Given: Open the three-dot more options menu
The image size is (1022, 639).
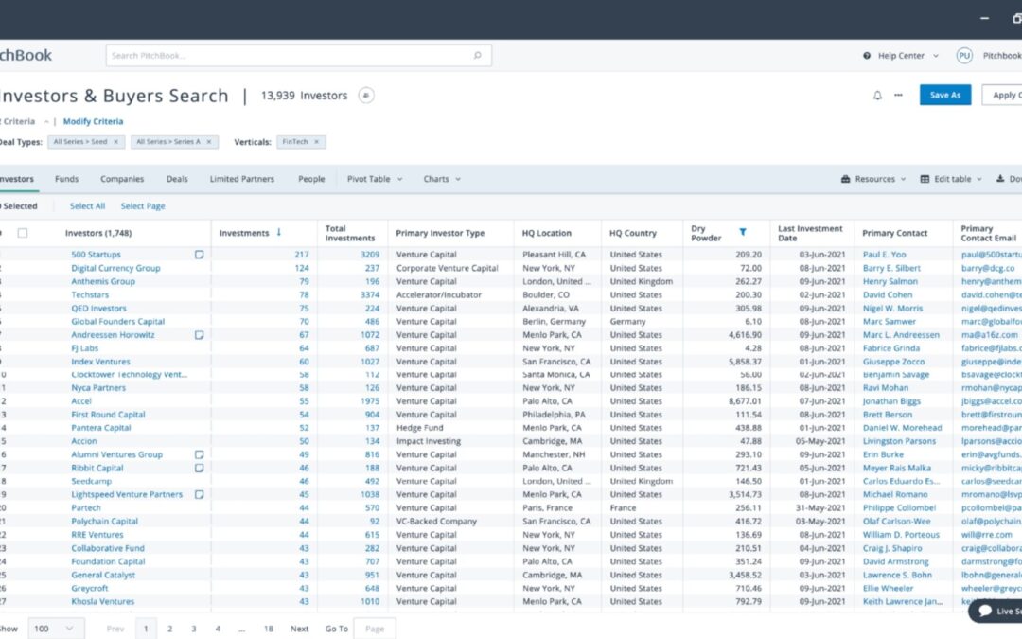Looking at the screenshot, I should pyautogui.click(x=898, y=96).
